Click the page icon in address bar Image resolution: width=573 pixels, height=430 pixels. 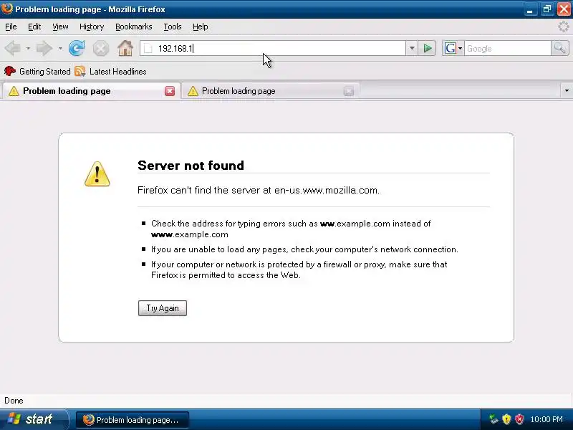point(148,48)
